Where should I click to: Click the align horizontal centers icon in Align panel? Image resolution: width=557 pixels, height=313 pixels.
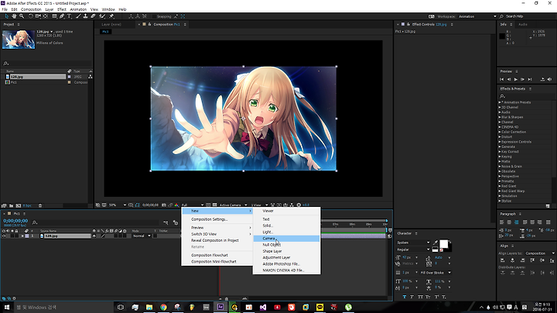(x=512, y=260)
